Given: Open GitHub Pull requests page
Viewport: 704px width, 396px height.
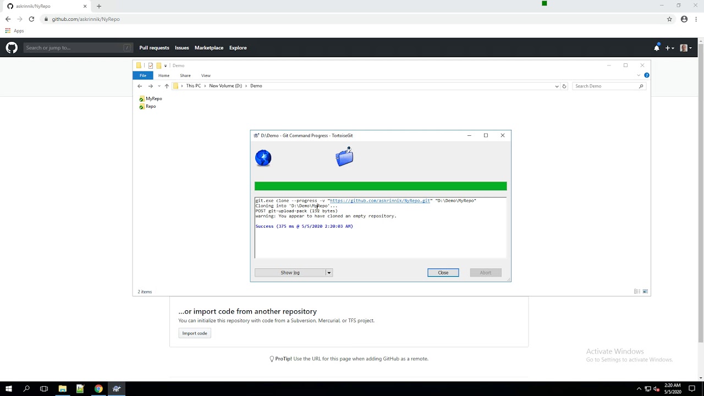Looking at the screenshot, I should pos(154,48).
